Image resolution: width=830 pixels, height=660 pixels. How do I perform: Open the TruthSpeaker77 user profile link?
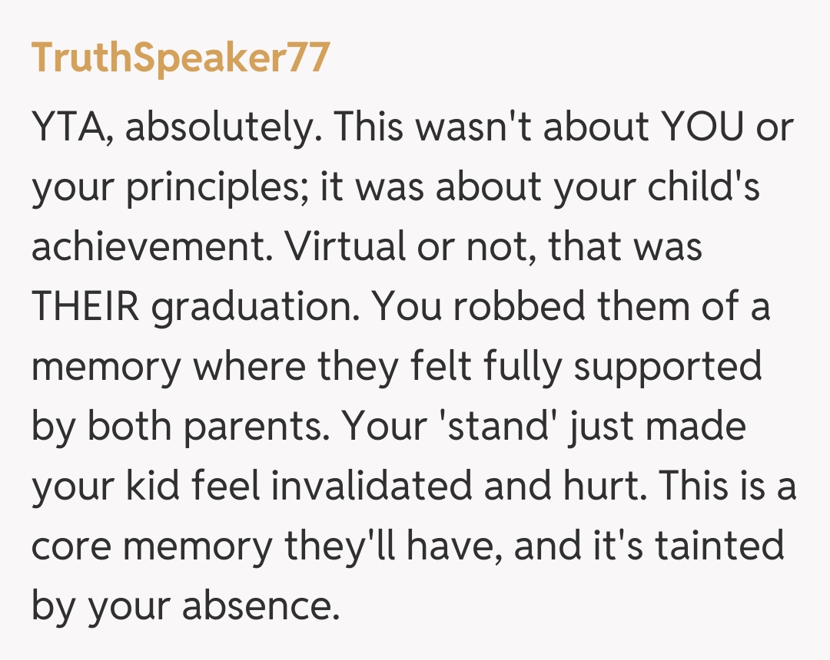click(181, 59)
